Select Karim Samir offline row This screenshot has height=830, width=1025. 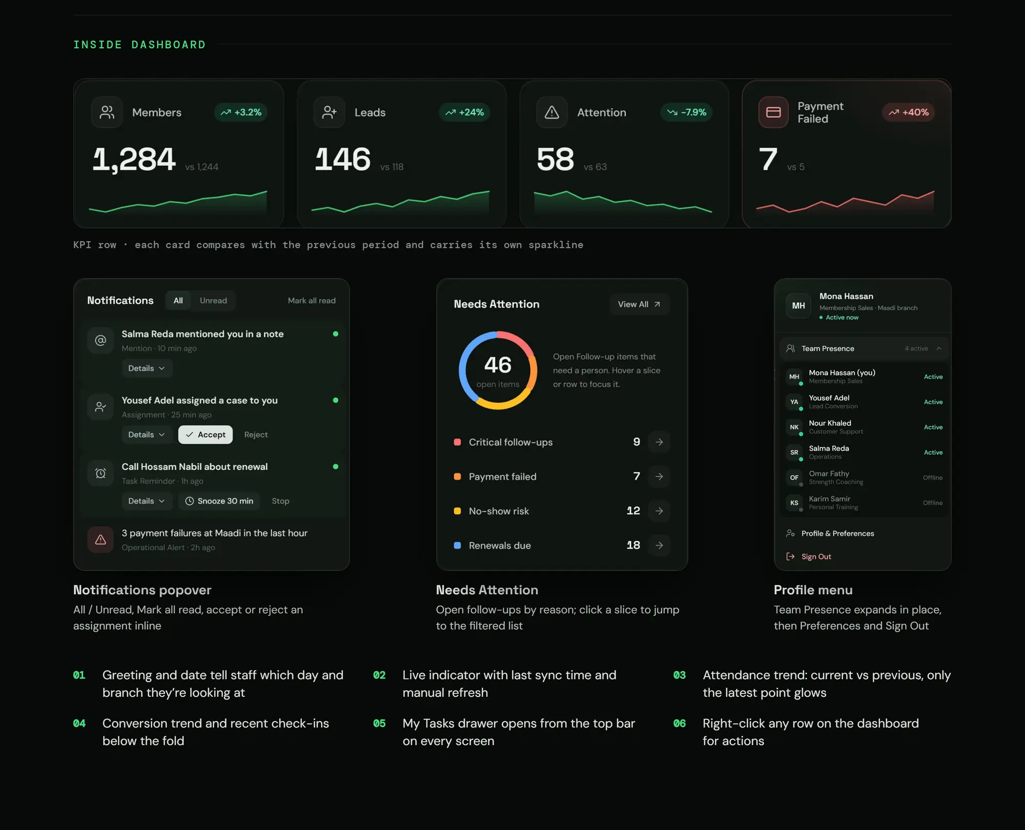coord(864,503)
